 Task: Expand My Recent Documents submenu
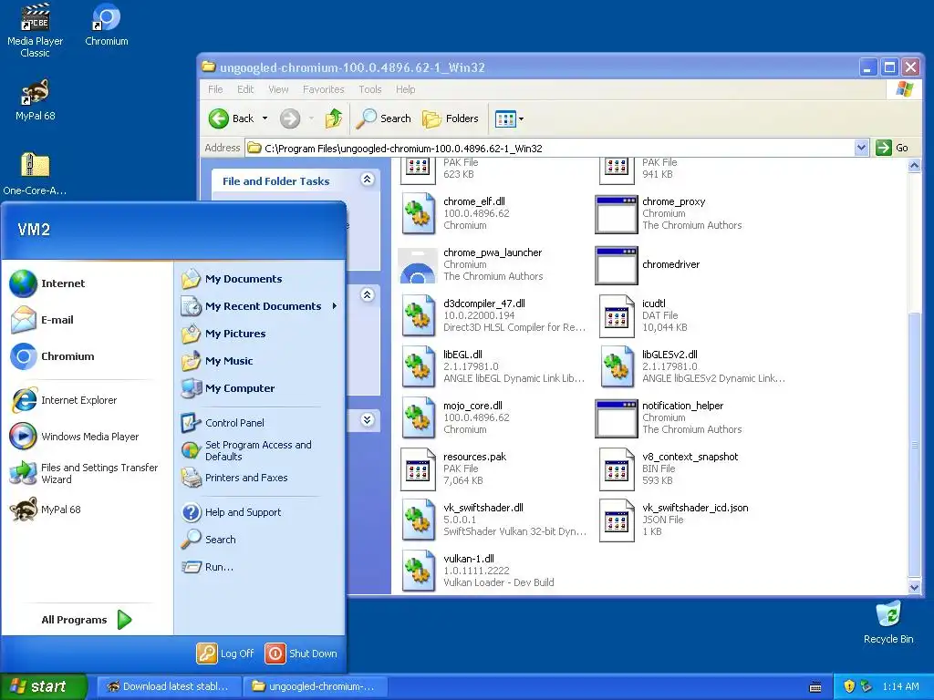coord(260,306)
